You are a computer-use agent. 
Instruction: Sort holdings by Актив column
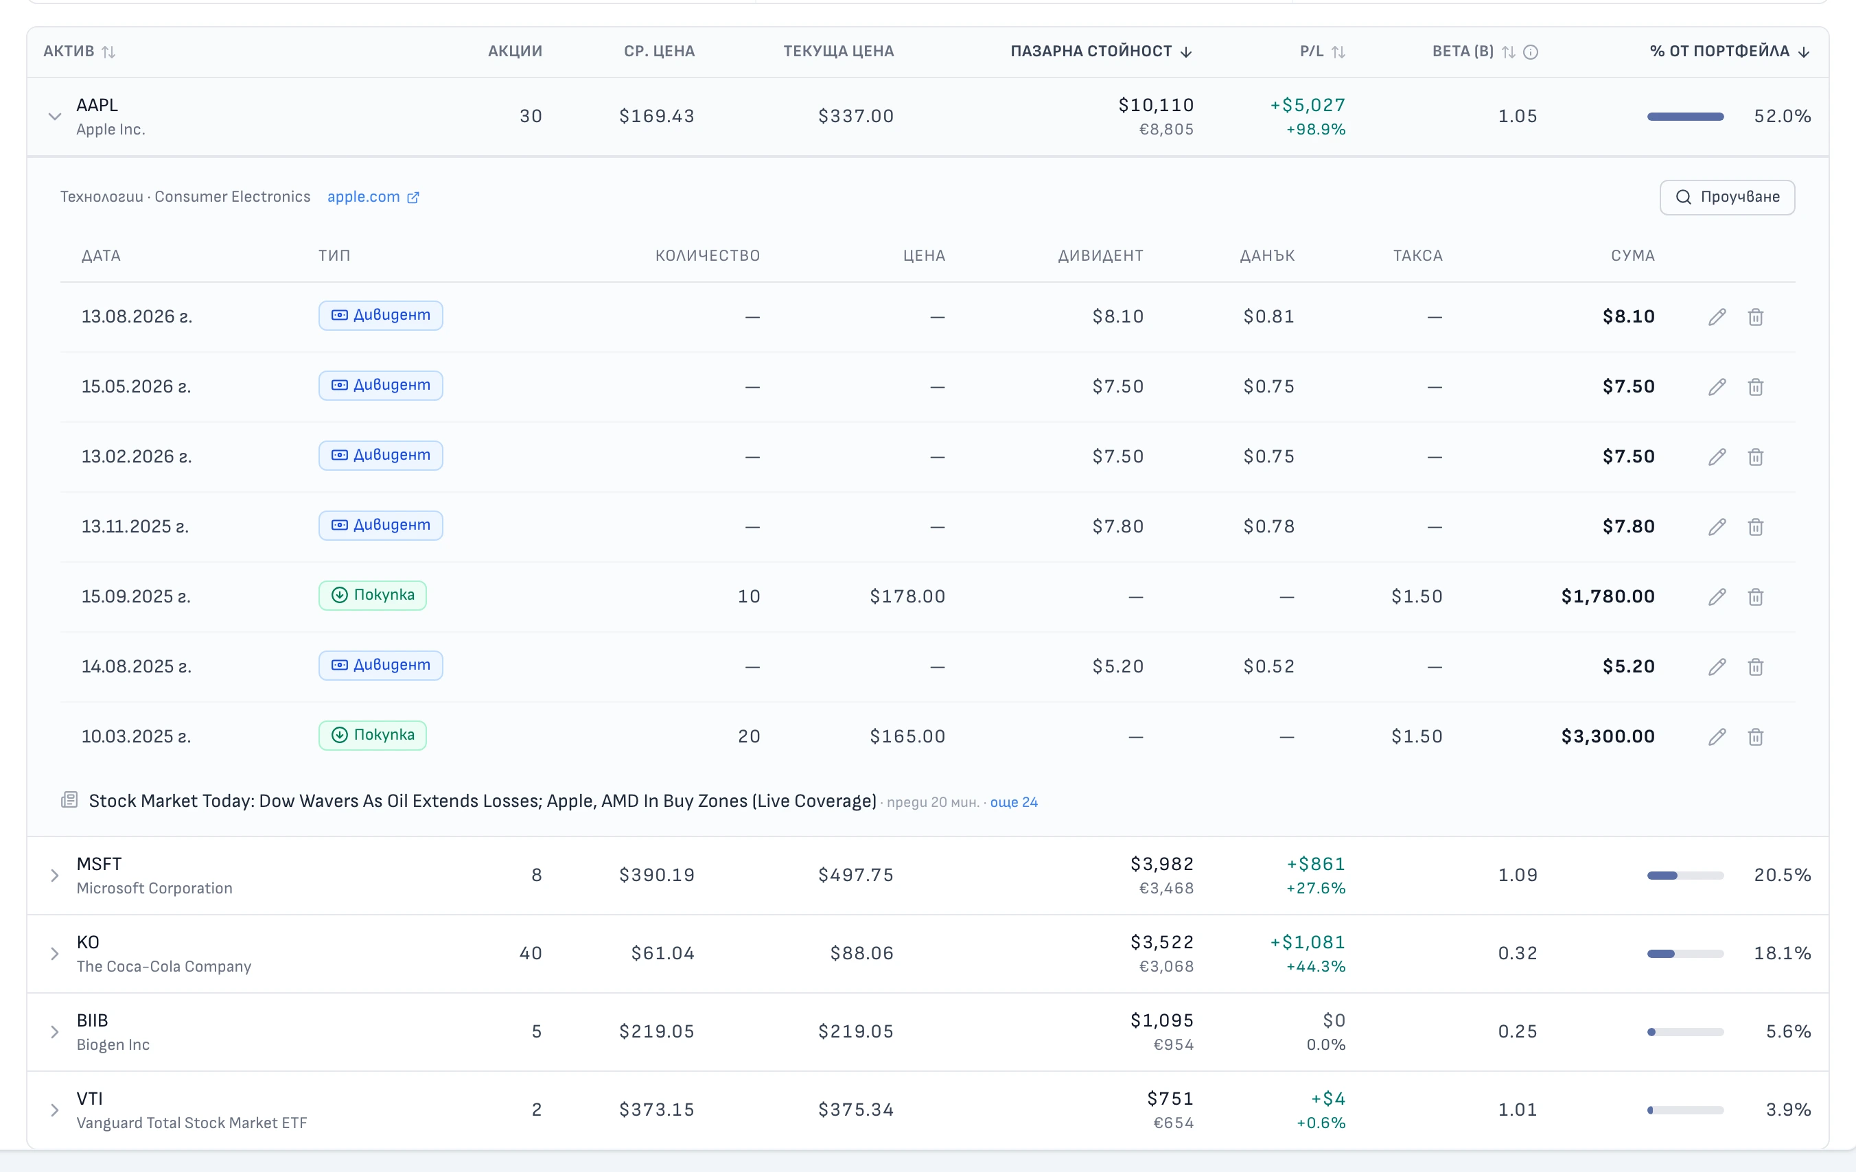[x=80, y=51]
